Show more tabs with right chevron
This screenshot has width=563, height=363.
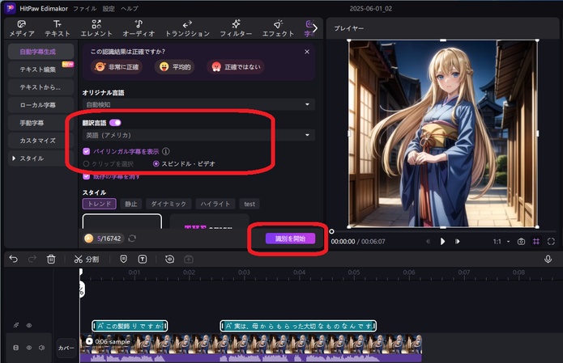click(315, 28)
